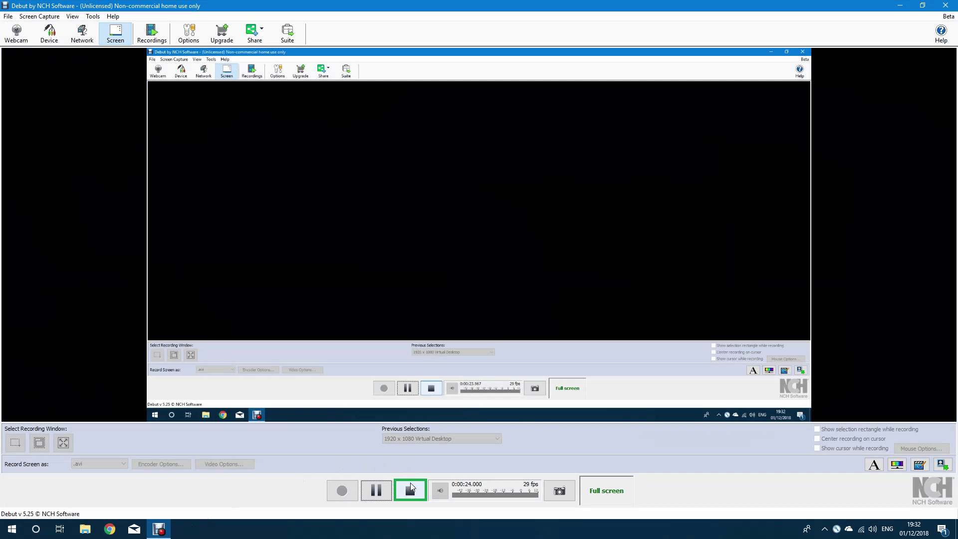Open Mouse Options
Viewport: 958px width, 539px height.
point(921,449)
